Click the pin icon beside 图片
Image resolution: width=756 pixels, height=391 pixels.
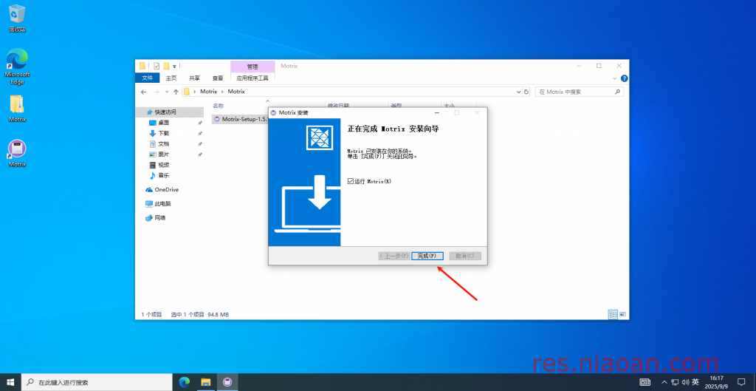[x=199, y=154]
